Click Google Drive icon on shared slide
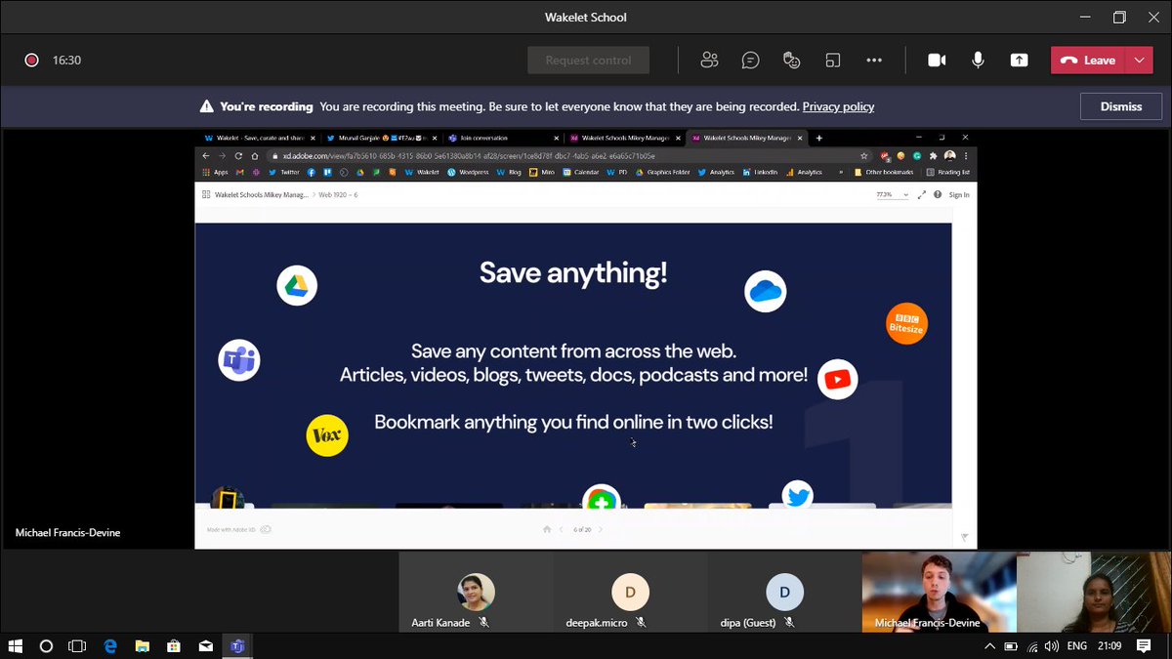 point(297,286)
